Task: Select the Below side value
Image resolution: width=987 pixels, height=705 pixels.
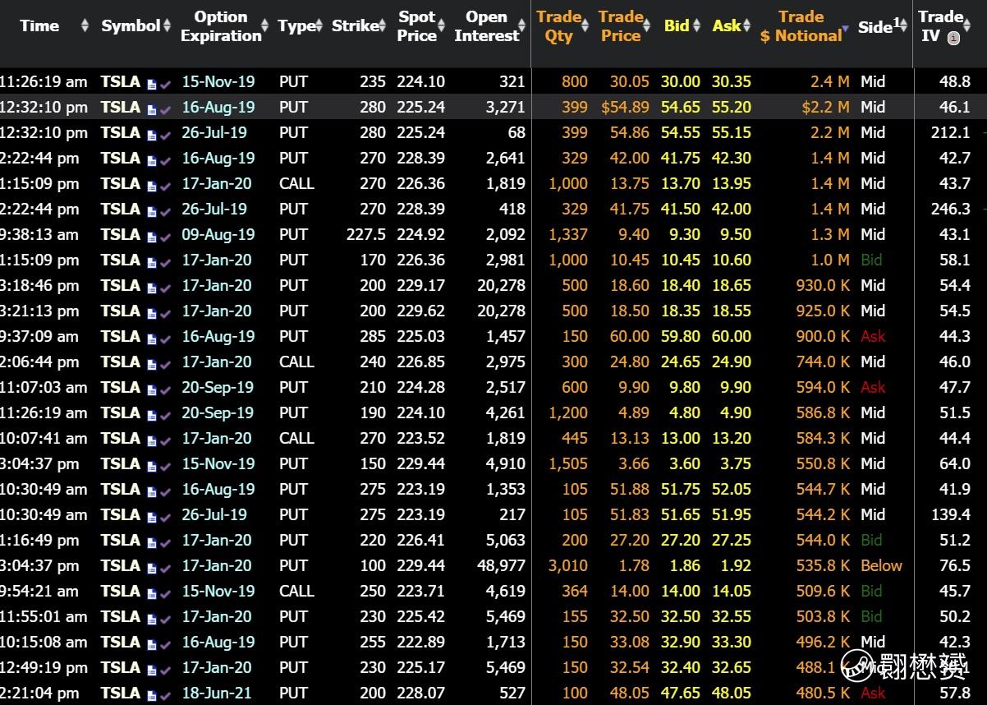Action: (x=881, y=565)
